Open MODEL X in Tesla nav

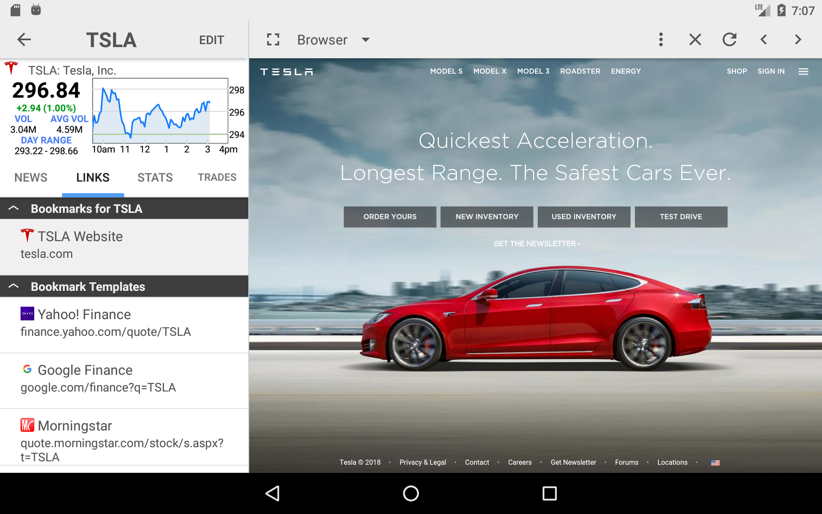(490, 71)
